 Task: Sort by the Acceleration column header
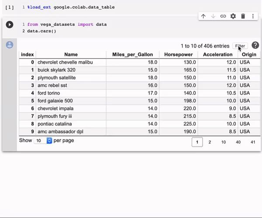pyautogui.click(x=217, y=54)
